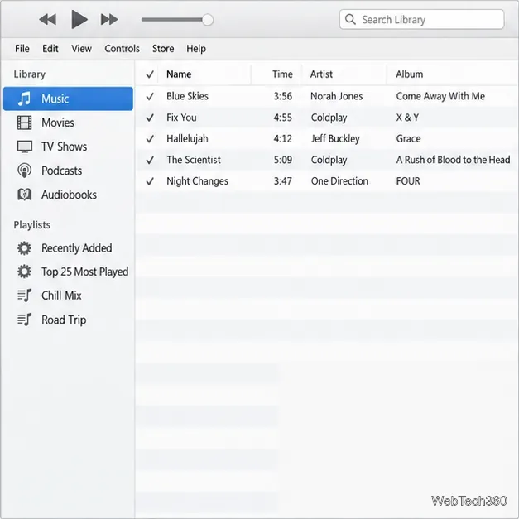The height and width of the screenshot is (519, 519).
Task: Click the Movies film strip icon
Action: [25, 123]
